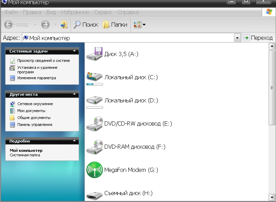Select the Съемный диск (H:) label

point(128,193)
